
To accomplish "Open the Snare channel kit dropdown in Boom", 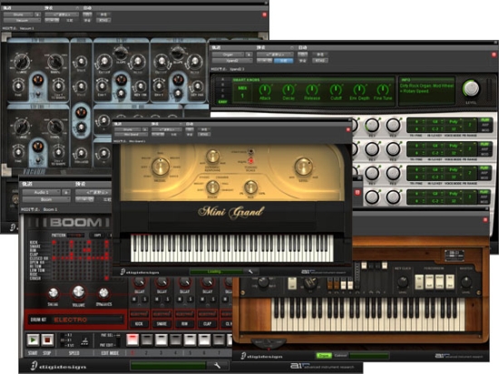I will (x=161, y=314).
